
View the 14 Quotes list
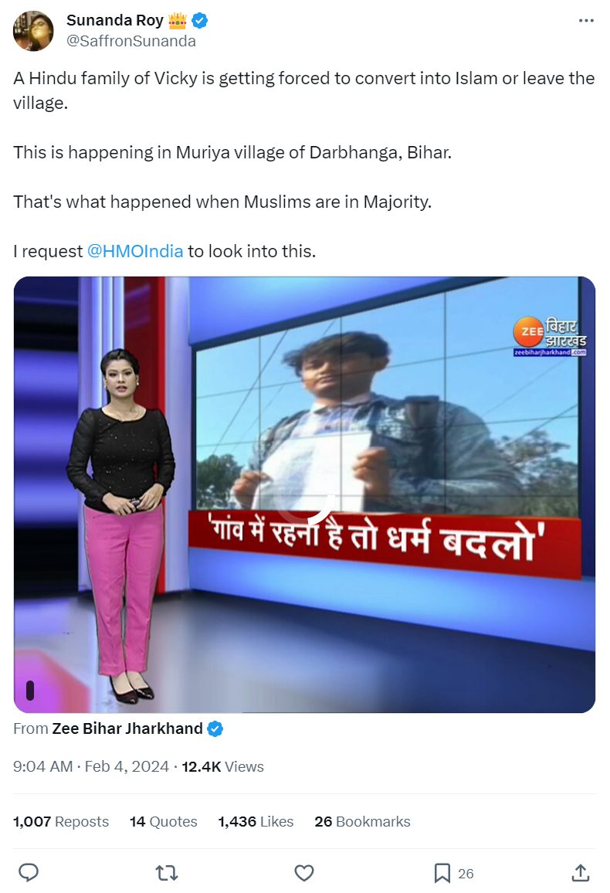coord(164,821)
